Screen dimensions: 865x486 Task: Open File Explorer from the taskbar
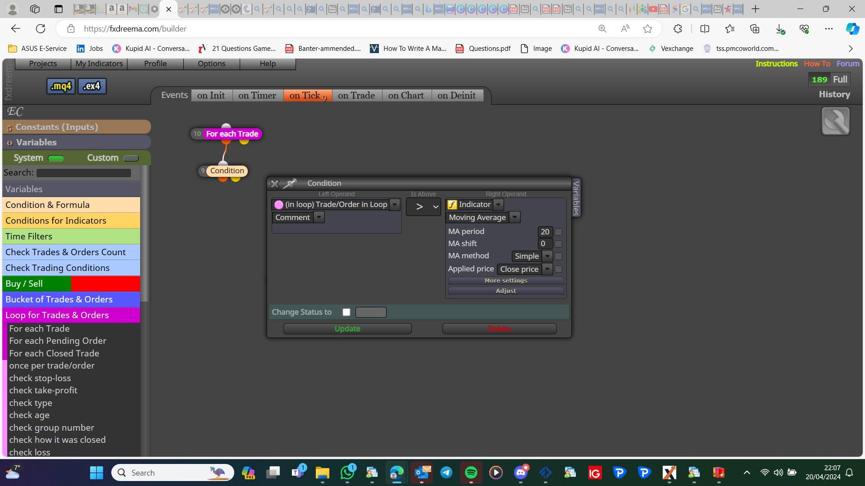pyautogui.click(x=322, y=472)
